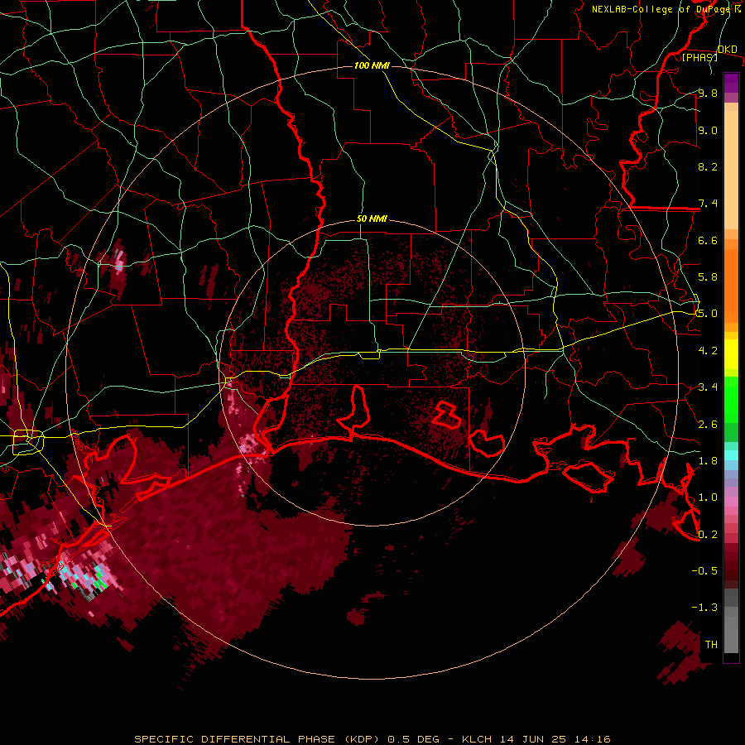Click the 9.0 value on the KDP scale
745x745 pixels.
[x=708, y=130]
